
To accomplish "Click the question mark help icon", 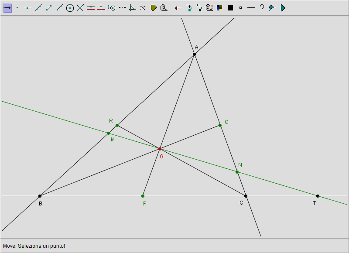I will tap(262, 8).
